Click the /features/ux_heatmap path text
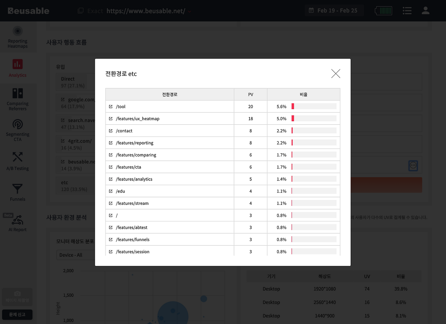Image resolution: width=446 pixels, height=324 pixels. (138, 119)
